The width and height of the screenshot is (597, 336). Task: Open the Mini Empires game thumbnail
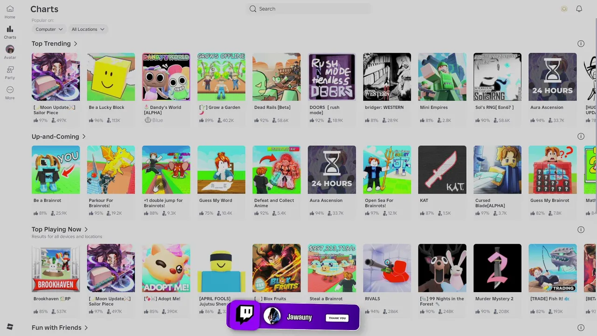[442, 77]
